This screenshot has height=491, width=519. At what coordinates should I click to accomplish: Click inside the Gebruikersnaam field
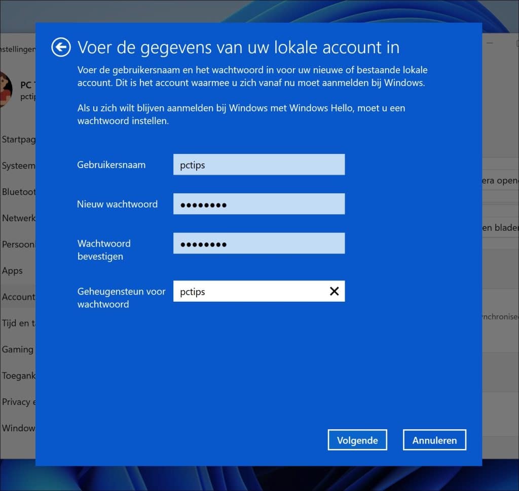click(258, 164)
